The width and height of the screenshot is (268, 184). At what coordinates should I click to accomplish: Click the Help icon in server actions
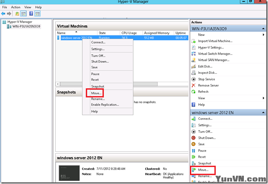point(194,105)
